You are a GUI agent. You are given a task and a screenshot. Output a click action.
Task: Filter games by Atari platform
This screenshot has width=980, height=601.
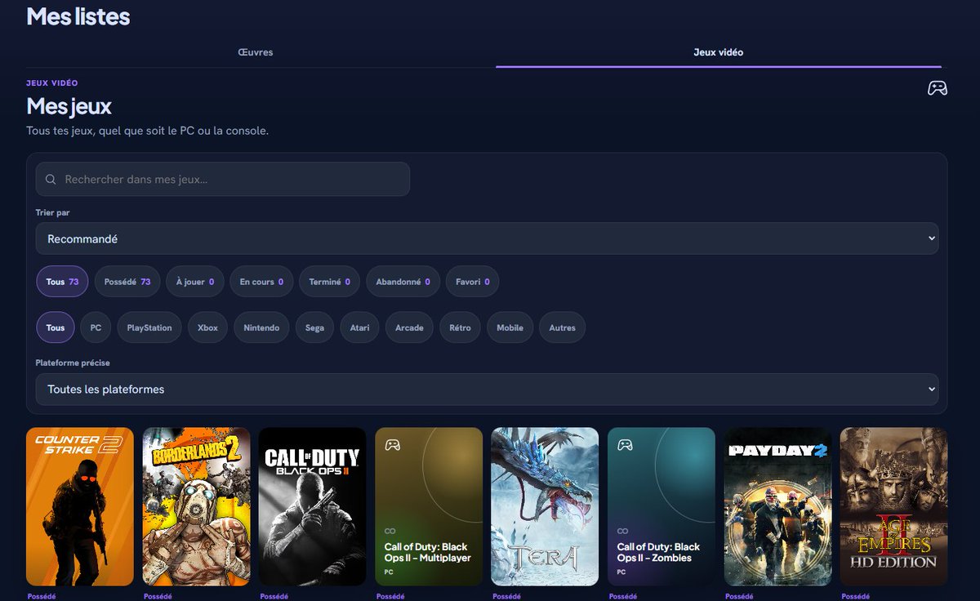point(359,327)
